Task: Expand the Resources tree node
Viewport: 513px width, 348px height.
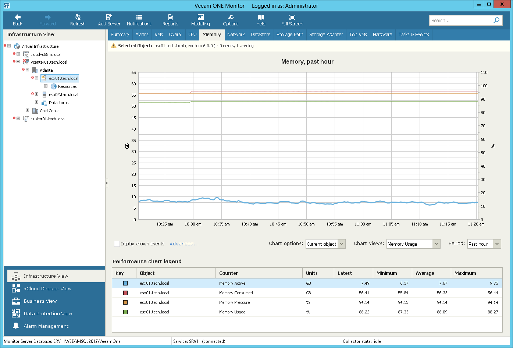Action: click(x=46, y=86)
